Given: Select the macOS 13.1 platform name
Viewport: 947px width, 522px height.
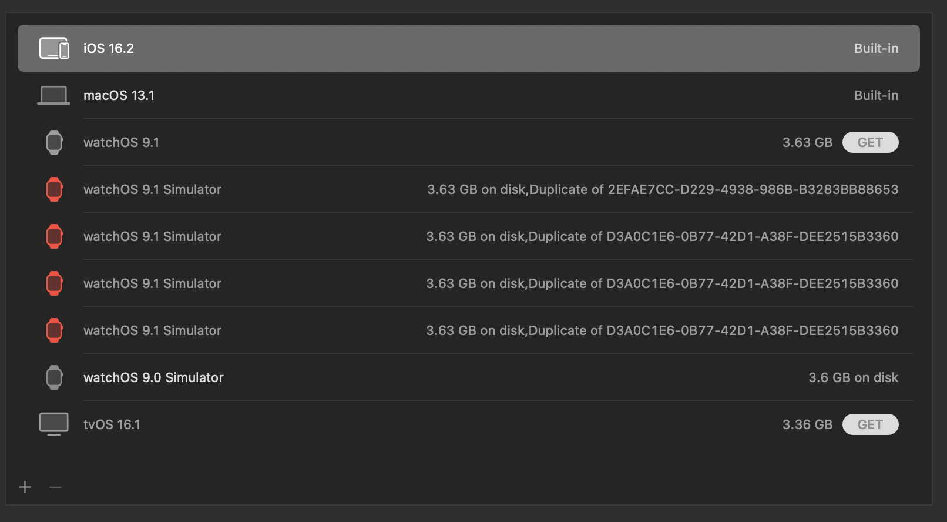Looking at the screenshot, I should (119, 95).
